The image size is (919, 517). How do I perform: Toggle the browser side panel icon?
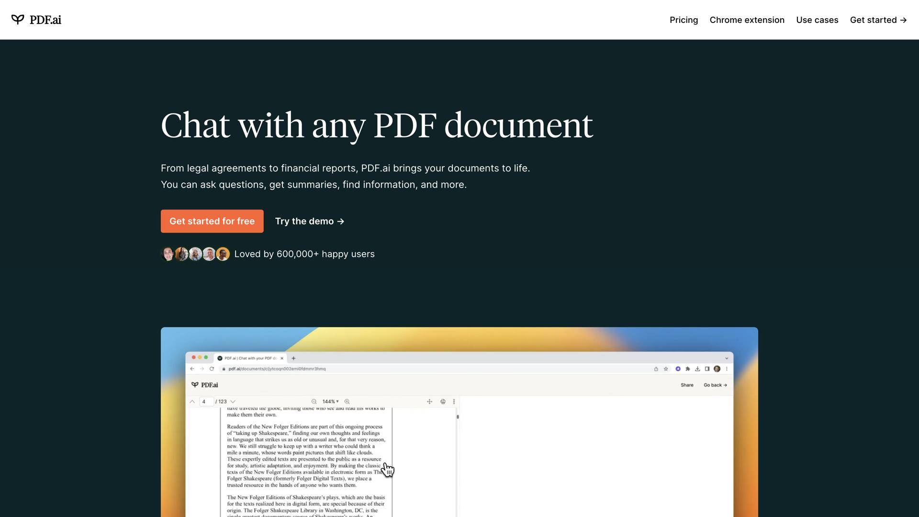click(707, 369)
